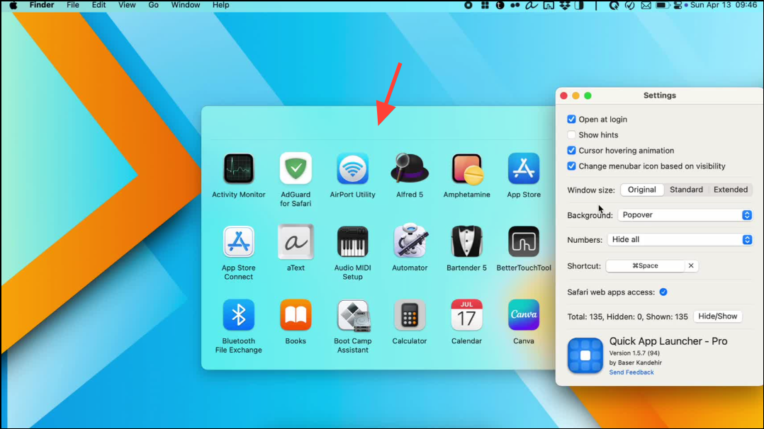Image resolution: width=764 pixels, height=429 pixels.
Task: Launch Bartender 5
Action: [x=467, y=241]
